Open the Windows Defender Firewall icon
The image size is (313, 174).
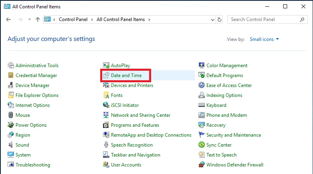(202, 164)
